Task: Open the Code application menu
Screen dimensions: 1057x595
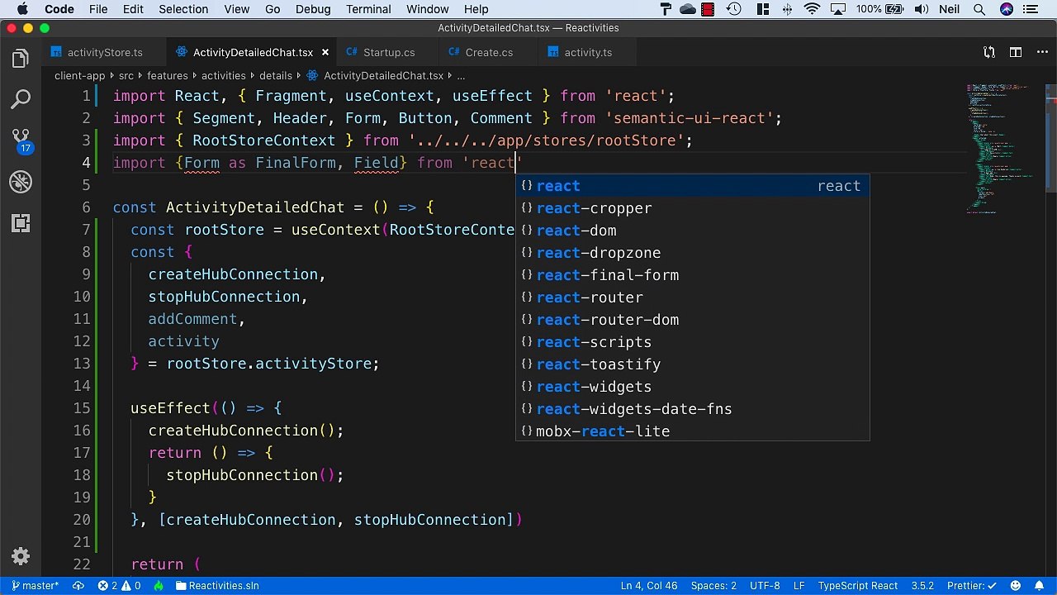Action: pos(59,9)
